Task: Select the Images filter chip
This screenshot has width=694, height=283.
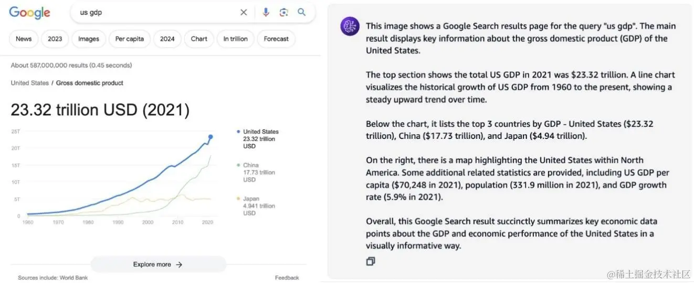Action: [x=89, y=39]
